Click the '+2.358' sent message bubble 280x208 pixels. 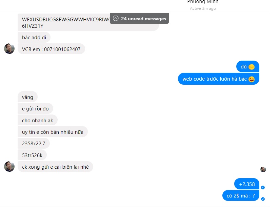(247, 184)
